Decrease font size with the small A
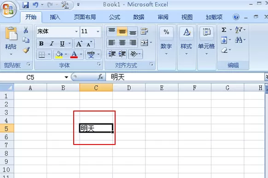 (x=89, y=44)
